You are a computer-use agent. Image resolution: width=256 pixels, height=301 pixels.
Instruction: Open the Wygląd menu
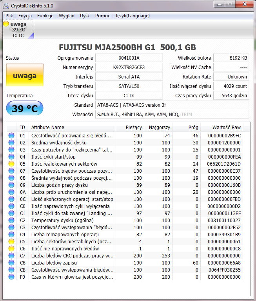pos(67,16)
